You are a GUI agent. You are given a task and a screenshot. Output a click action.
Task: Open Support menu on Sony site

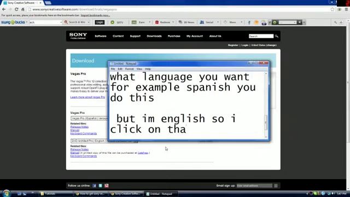pyautogui.click(x=135, y=36)
